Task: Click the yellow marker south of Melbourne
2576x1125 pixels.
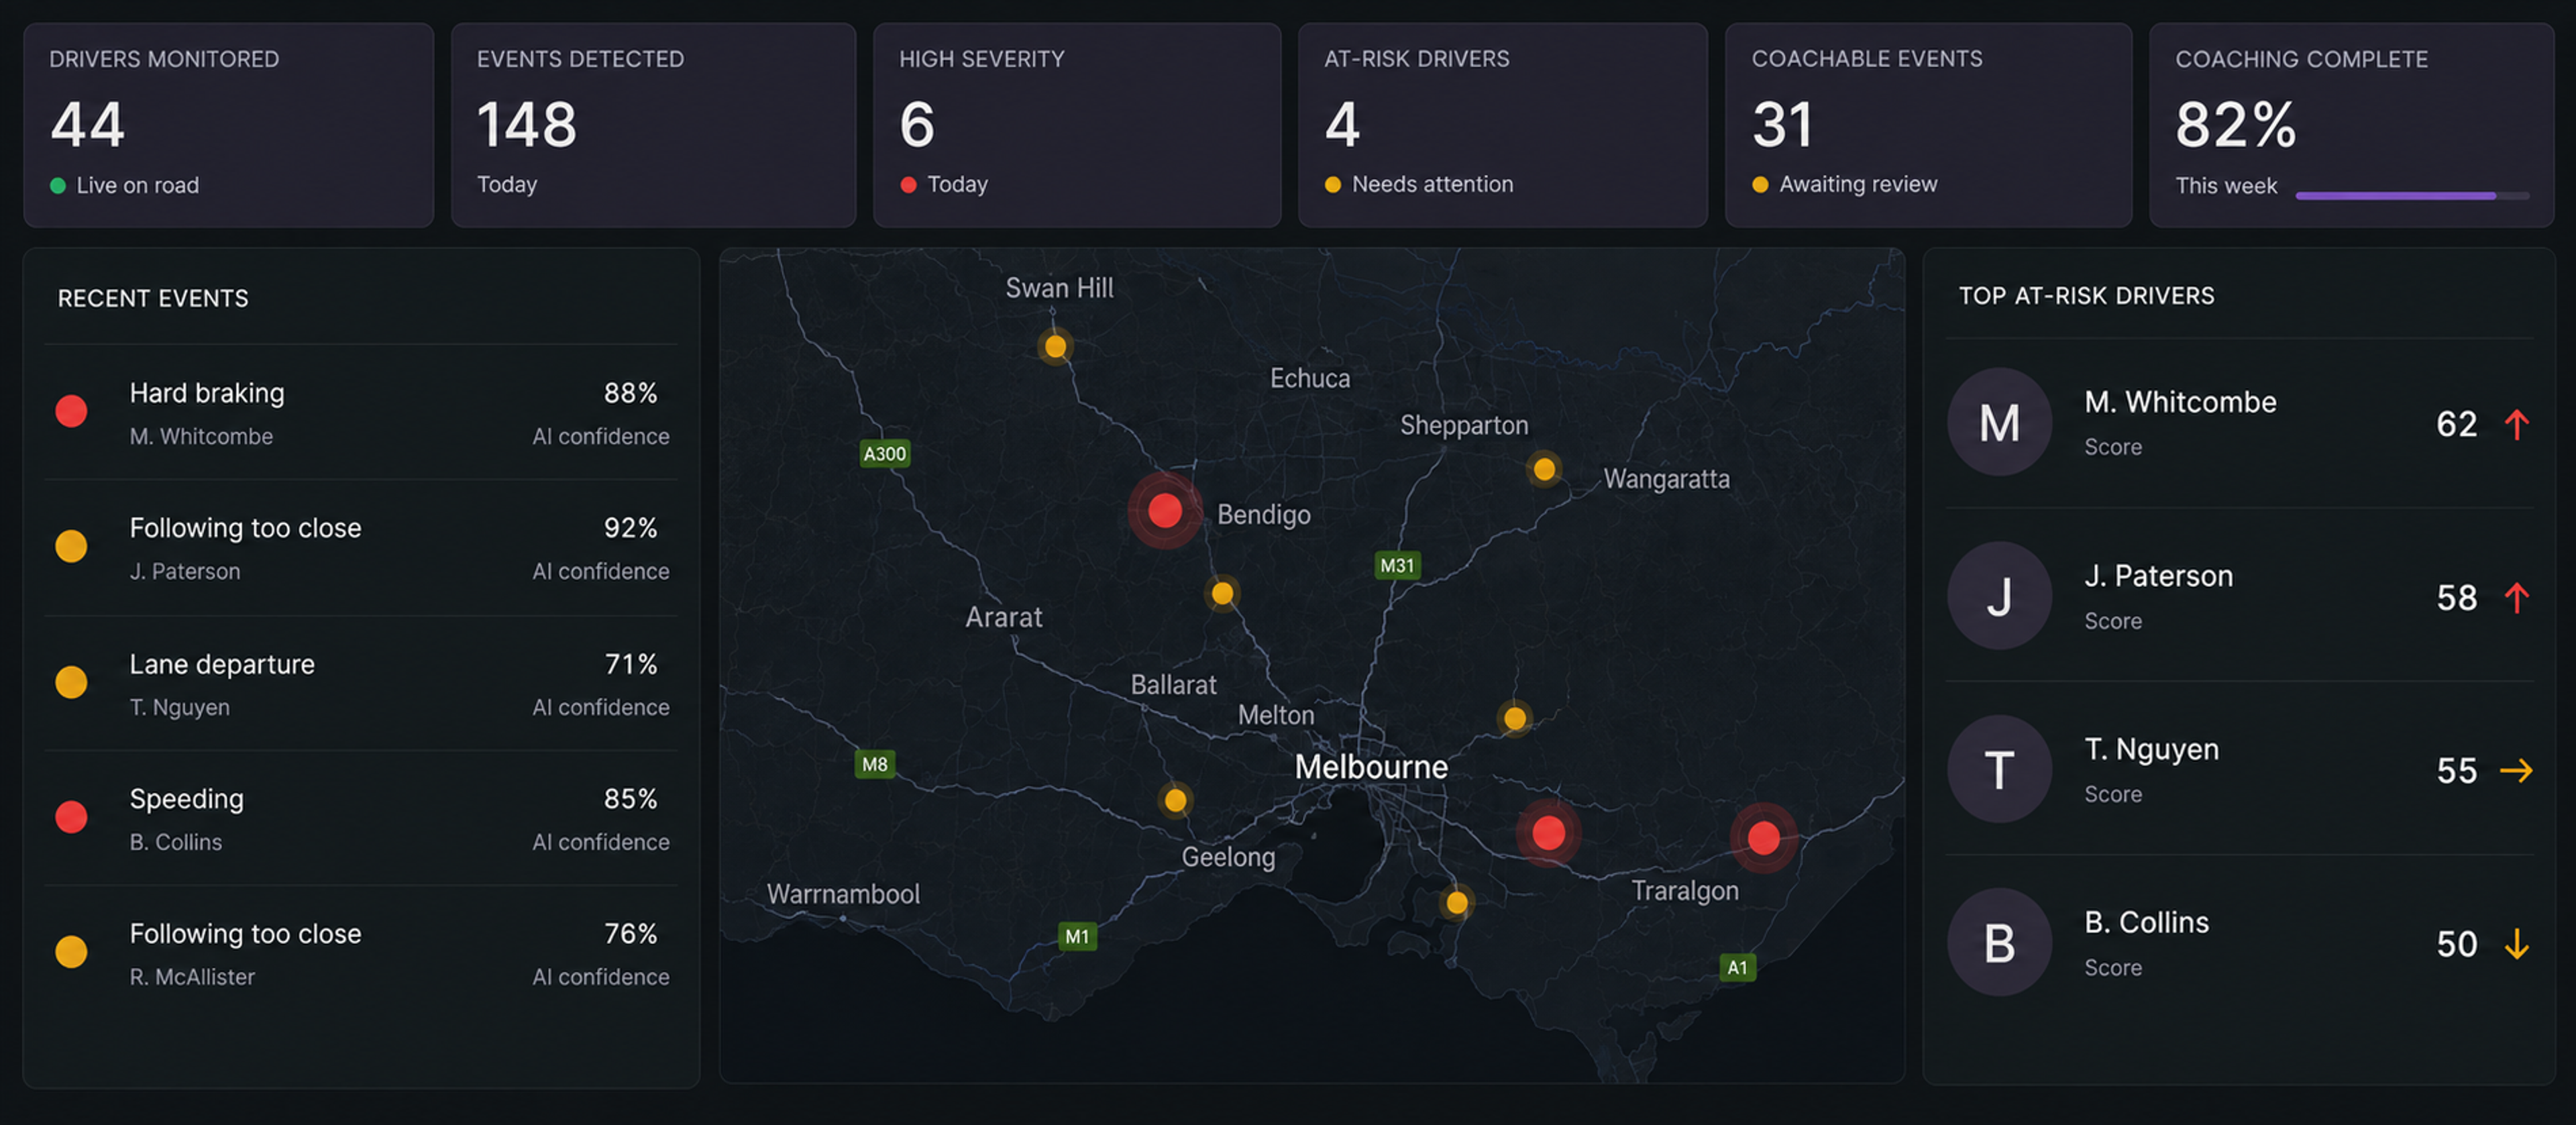Action: [1457, 902]
